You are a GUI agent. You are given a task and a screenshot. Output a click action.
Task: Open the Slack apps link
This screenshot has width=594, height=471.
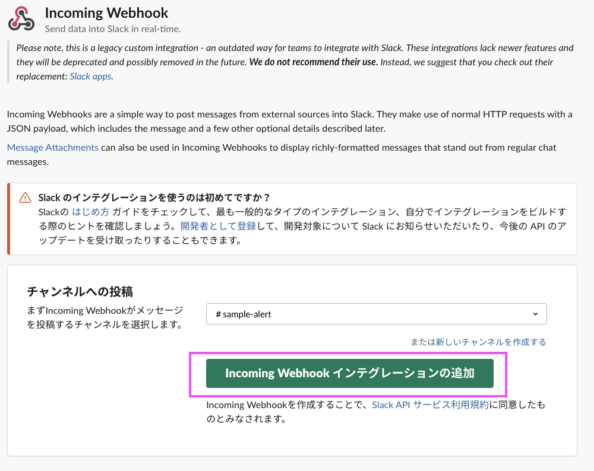click(90, 77)
